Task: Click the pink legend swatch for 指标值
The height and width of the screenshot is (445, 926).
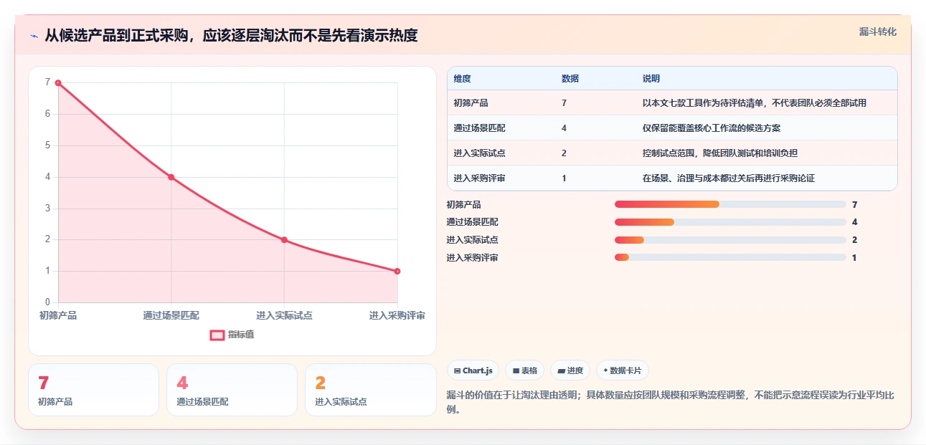Action: [217, 335]
